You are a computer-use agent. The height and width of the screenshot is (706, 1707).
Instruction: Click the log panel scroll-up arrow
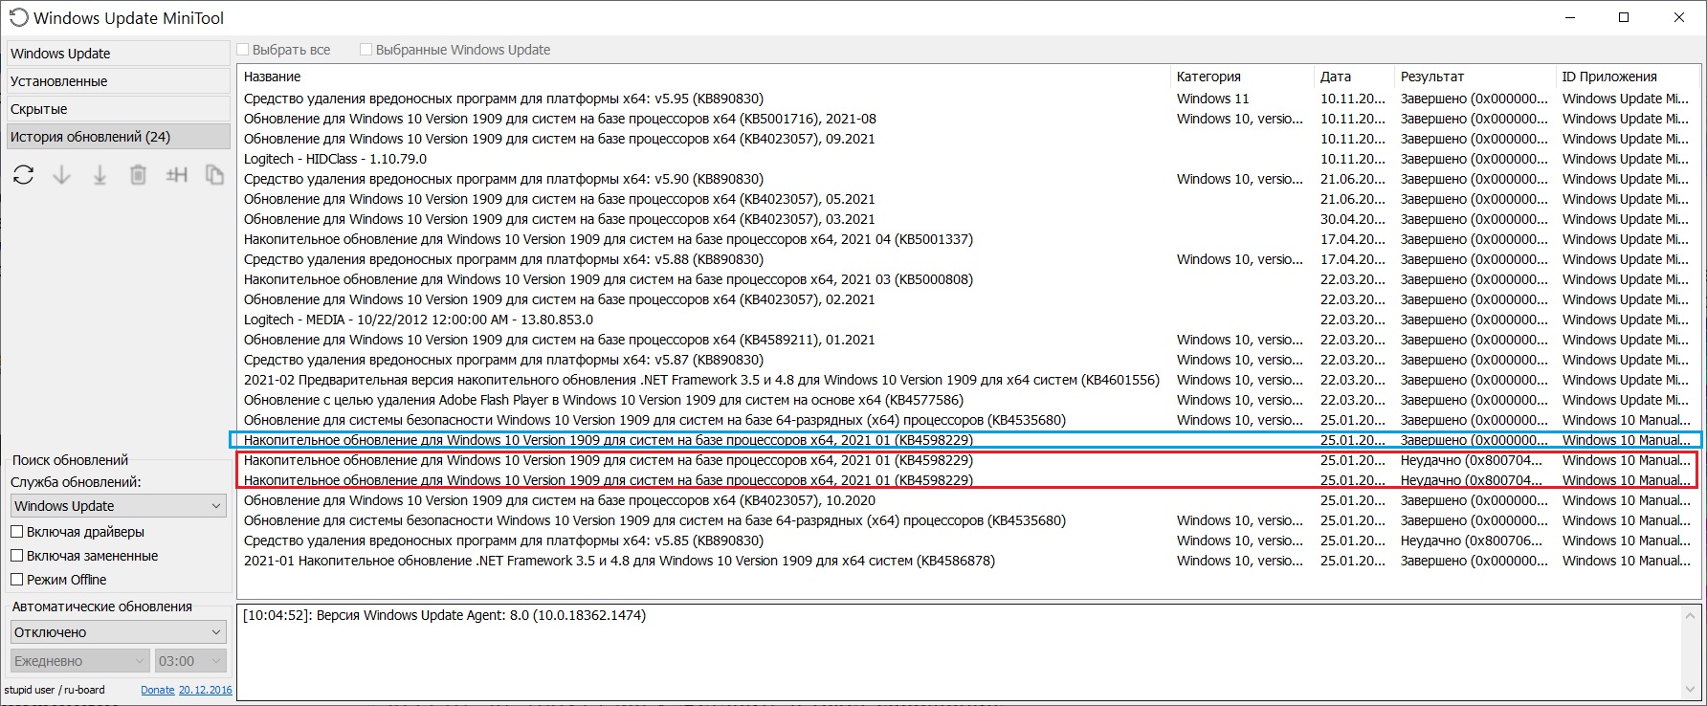click(1690, 615)
